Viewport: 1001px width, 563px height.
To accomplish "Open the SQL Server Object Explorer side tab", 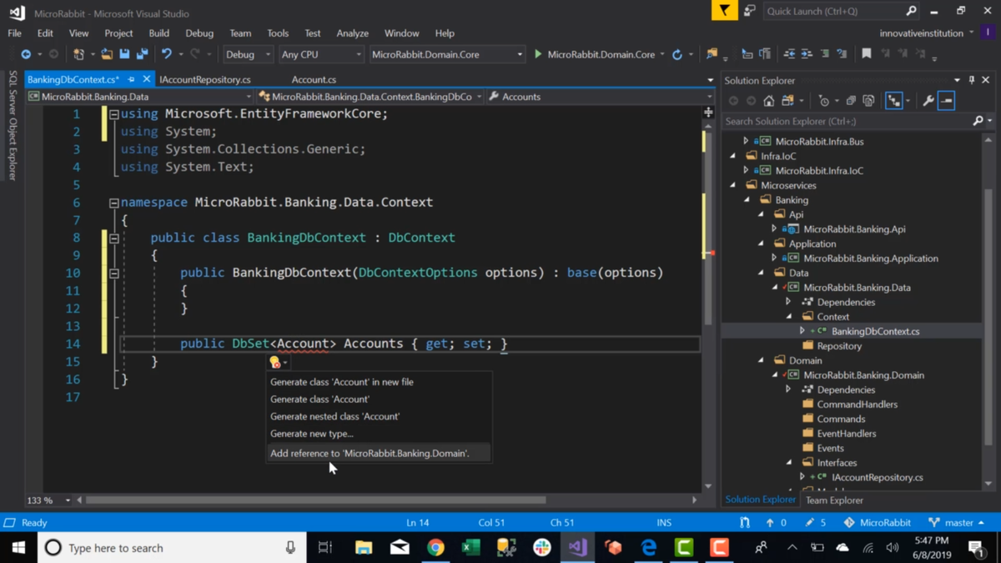I will tap(12, 126).
